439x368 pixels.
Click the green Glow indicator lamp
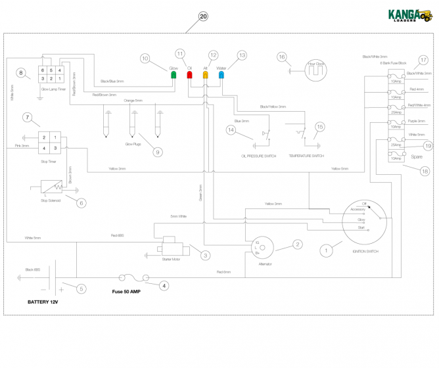coord(173,76)
